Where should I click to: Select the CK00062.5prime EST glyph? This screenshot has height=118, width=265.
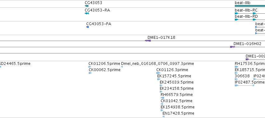(x=90, y=73)
